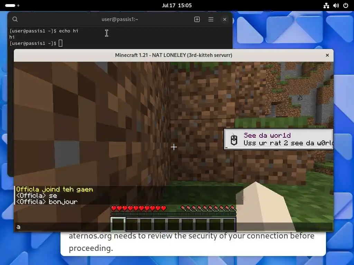
Task: Click chat line 'Officla joind teh gaem'
Action: [x=55, y=189]
